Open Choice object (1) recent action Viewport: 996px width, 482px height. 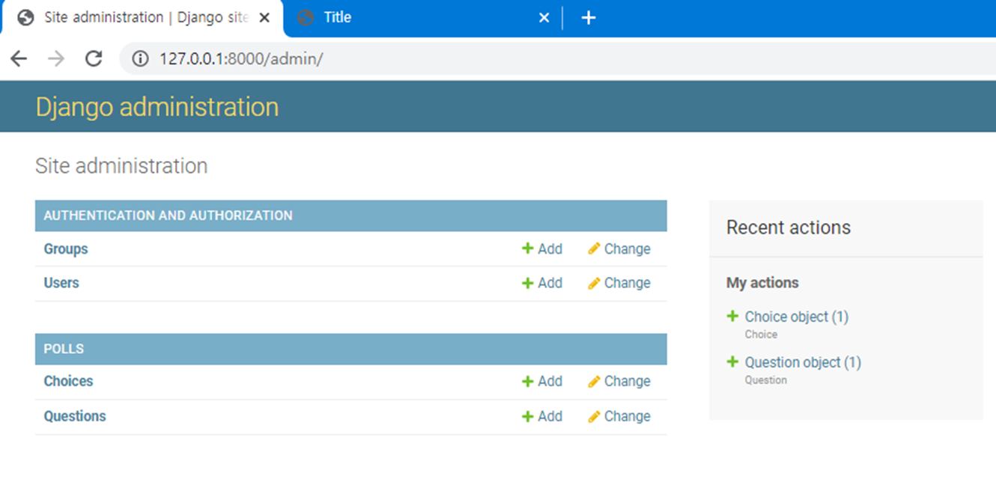pyautogui.click(x=797, y=317)
